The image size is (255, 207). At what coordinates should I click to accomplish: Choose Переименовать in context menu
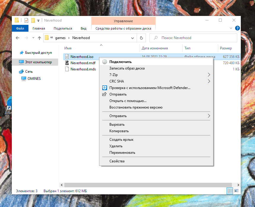[x=156, y=153]
